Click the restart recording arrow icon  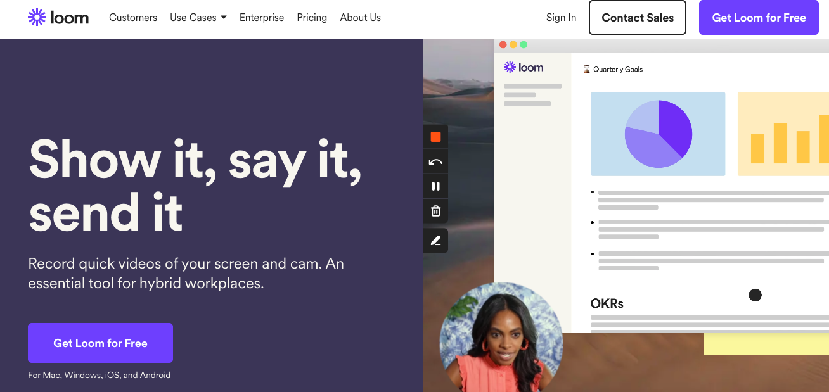tap(435, 161)
